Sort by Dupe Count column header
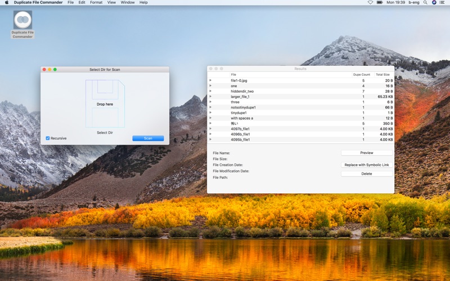Screen dimensions: 450x281 [362, 75]
